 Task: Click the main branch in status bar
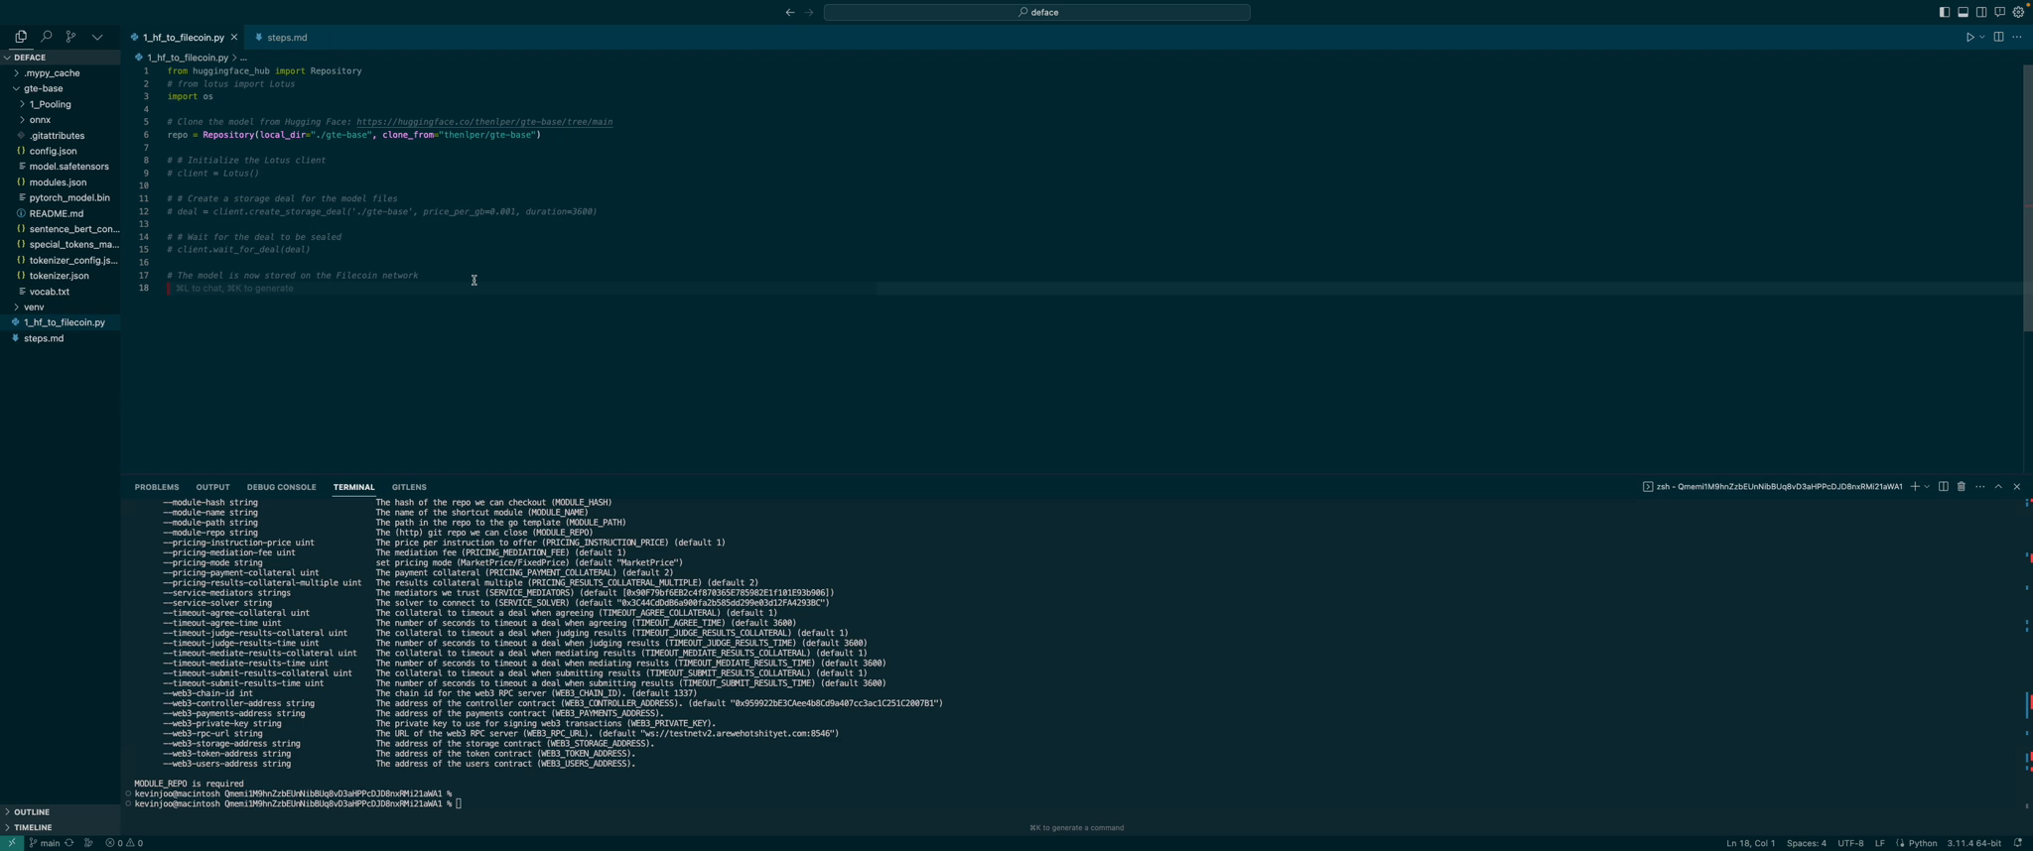(x=44, y=843)
